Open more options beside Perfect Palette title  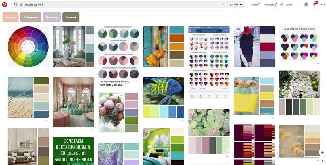click(x=137, y=81)
